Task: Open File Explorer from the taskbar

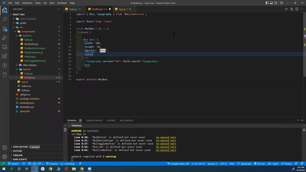Action: (74, 169)
